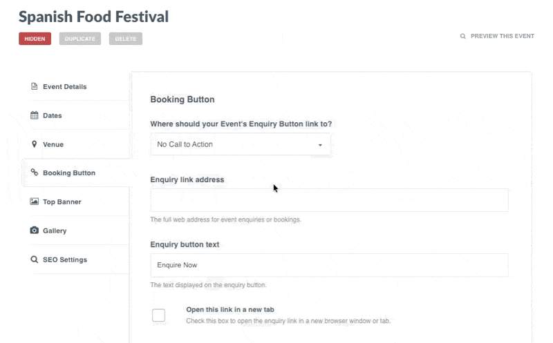Click the Enquiry link address field
The width and height of the screenshot is (553, 343).
pos(329,200)
